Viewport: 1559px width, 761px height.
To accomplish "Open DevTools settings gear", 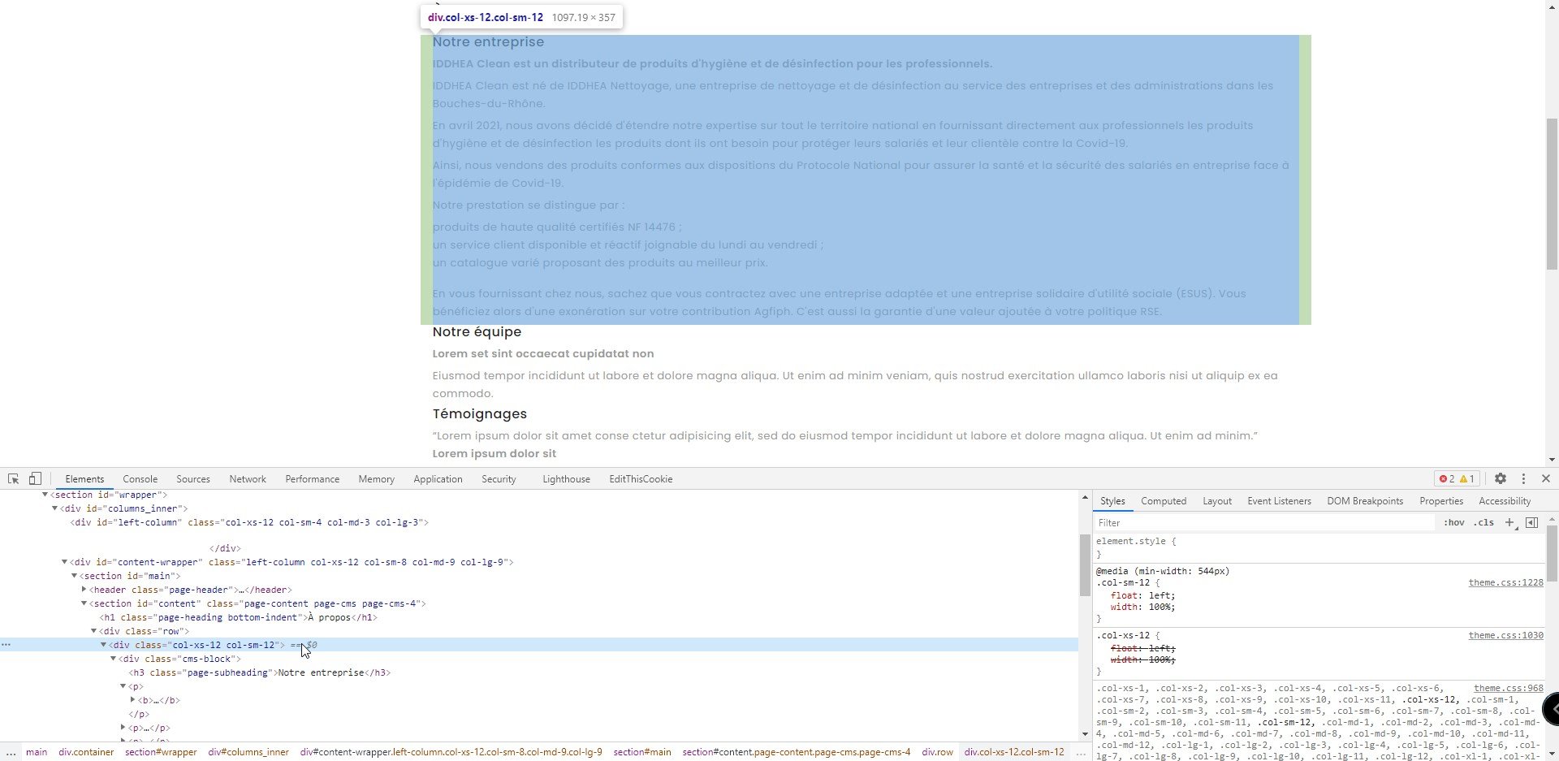I will (x=1501, y=479).
